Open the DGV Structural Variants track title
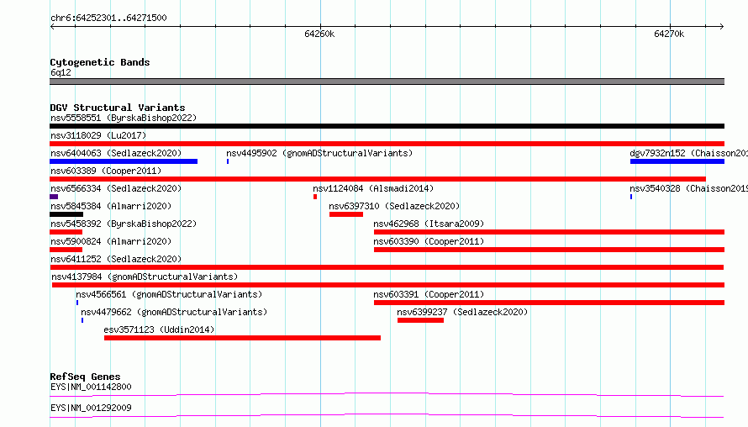Screen dimensions: 748x427 (118, 108)
